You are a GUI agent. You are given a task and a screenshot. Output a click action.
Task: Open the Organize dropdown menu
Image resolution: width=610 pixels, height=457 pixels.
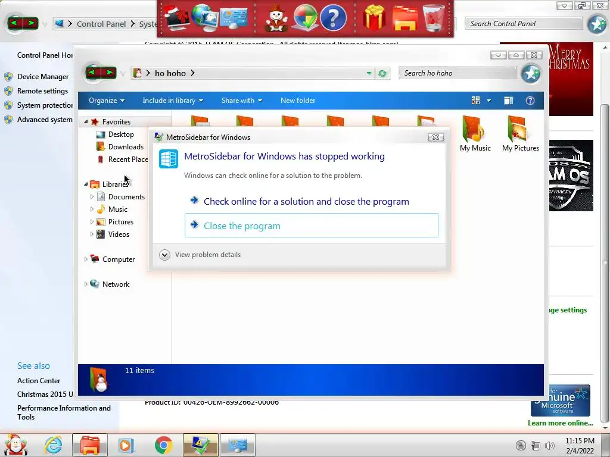(x=107, y=101)
